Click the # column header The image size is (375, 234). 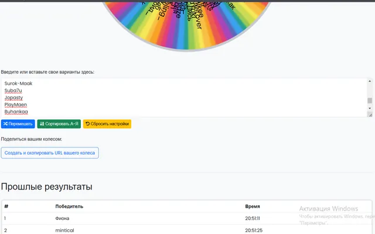pos(6,207)
